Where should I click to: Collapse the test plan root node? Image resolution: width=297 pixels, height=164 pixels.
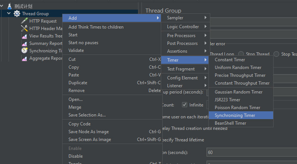tap(2, 6)
